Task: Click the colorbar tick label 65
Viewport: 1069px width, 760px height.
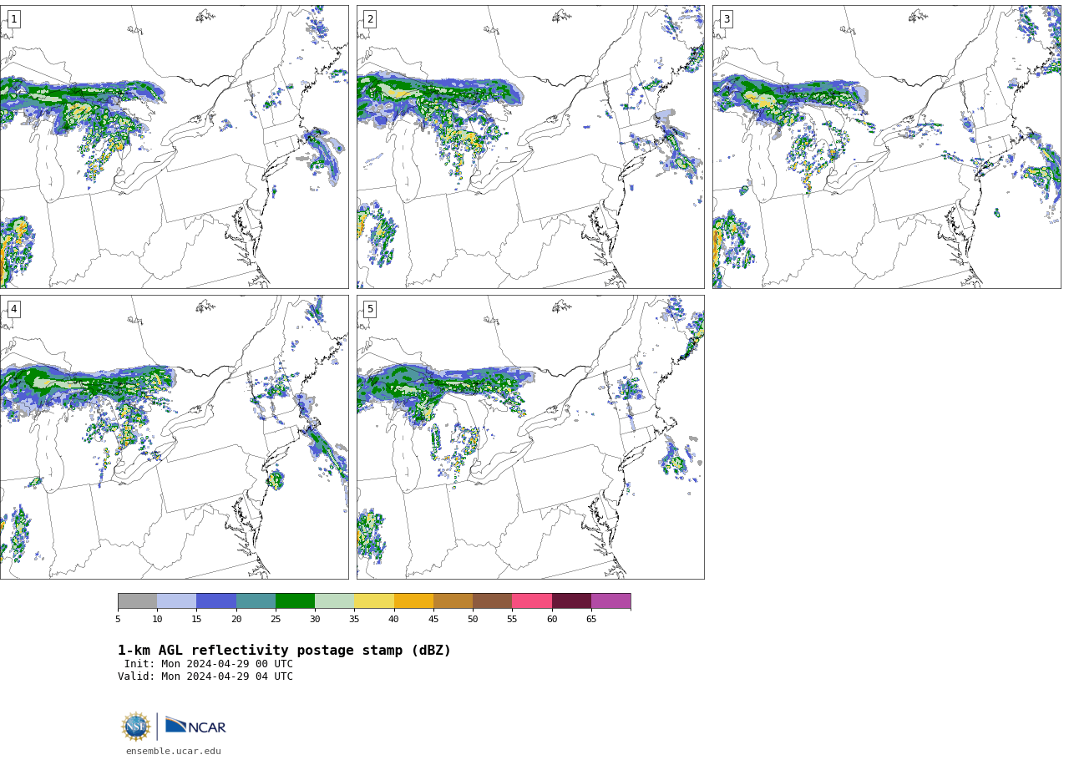Action: [591, 619]
